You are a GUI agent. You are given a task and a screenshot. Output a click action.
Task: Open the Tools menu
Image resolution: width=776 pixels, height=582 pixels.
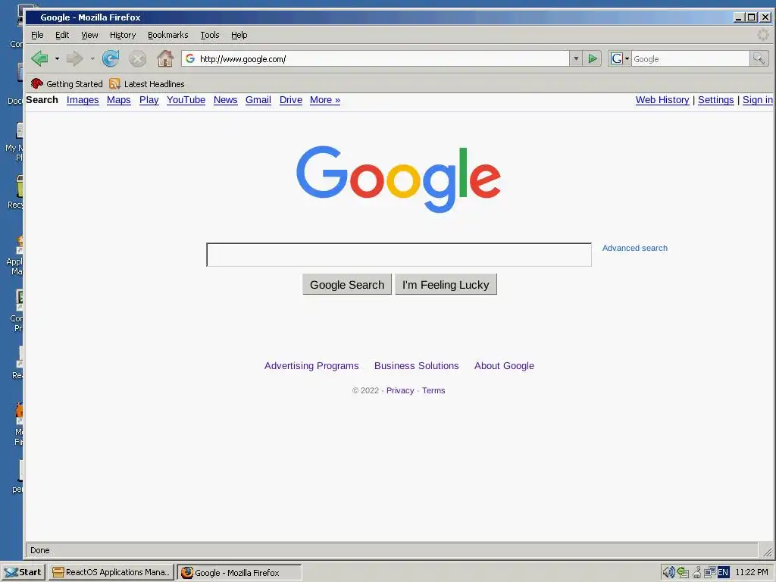point(210,35)
